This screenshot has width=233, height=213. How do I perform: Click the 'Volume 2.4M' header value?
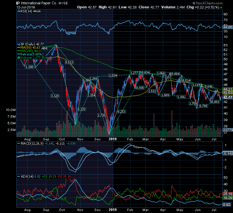pos(173,7)
